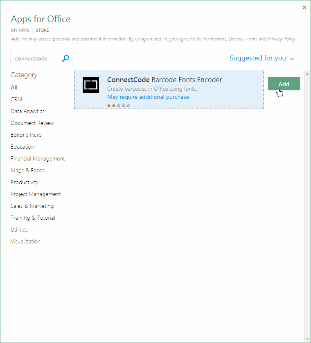Close the Apps for Office dialog
The width and height of the screenshot is (311, 343).
click(x=304, y=7)
